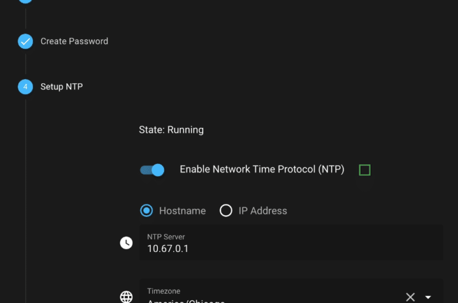Click the clock icon beside NTP Server

coord(126,243)
